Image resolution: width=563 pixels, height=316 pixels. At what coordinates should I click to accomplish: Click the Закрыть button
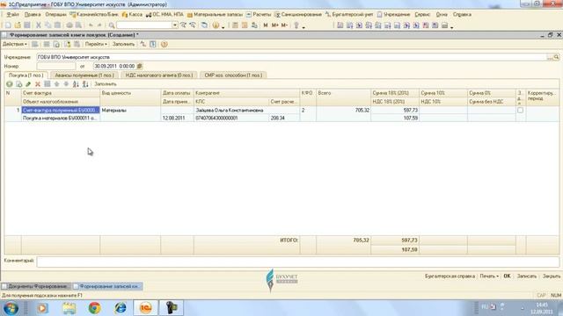(x=552, y=276)
